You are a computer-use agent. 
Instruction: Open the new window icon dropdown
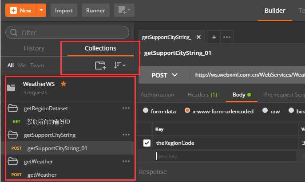coord(124,10)
